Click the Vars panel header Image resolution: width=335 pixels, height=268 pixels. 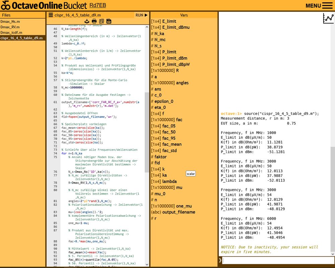[184, 15]
